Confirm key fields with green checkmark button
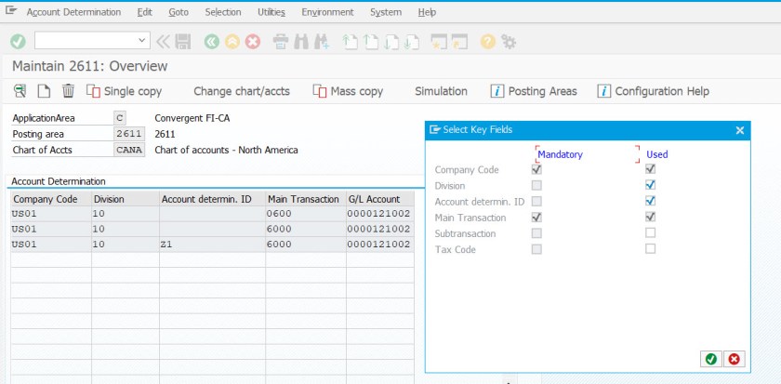This screenshot has width=781, height=384. pyautogui.click(x=711, y=359)
